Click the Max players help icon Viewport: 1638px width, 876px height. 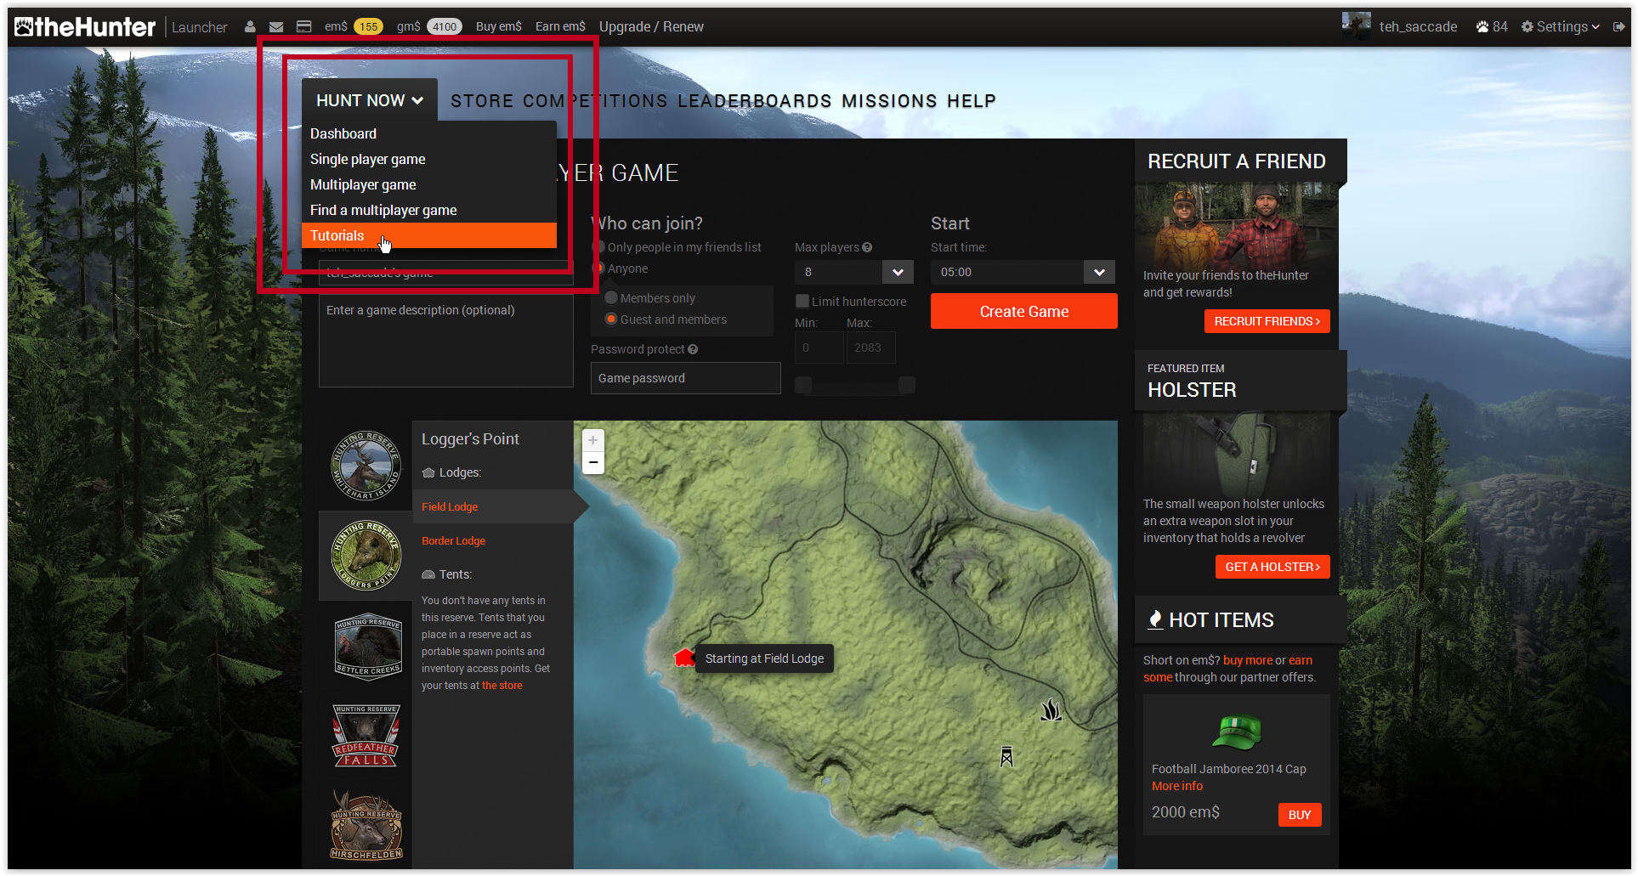point(867,247)
